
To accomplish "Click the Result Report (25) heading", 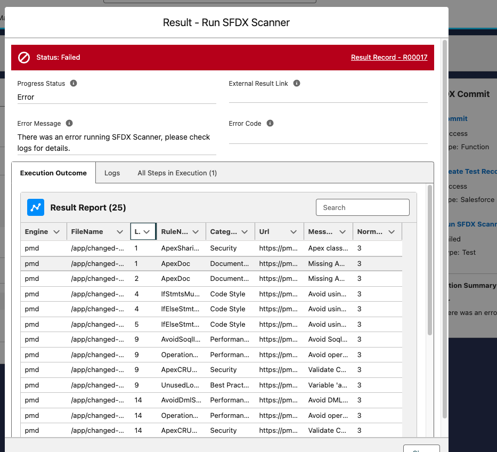I will click(x=88, y=207).
